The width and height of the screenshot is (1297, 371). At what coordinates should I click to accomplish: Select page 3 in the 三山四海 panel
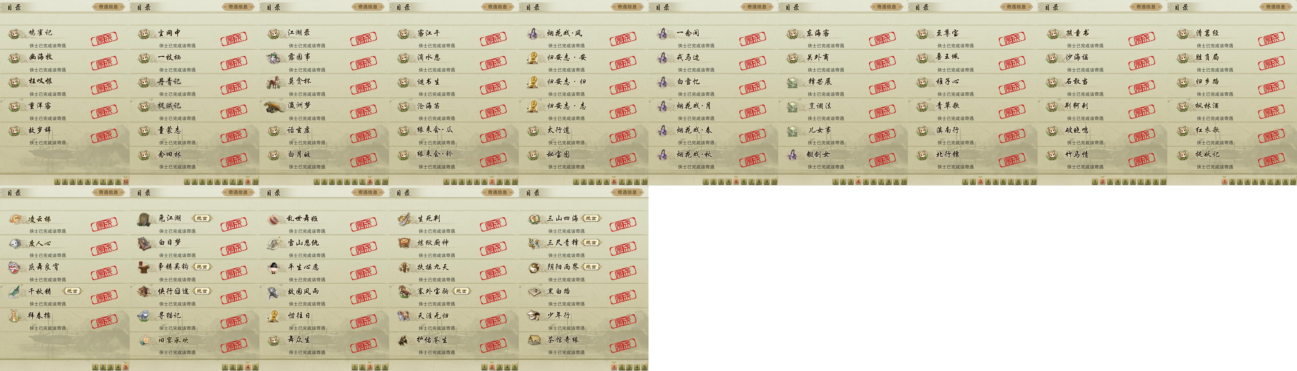click(629, 367)
